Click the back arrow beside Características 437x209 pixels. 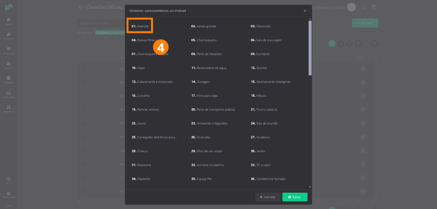point(80,7)
